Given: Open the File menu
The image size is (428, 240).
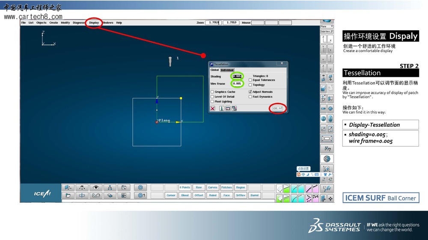Looking at the screenshot, I should click(x=24, y=23).
